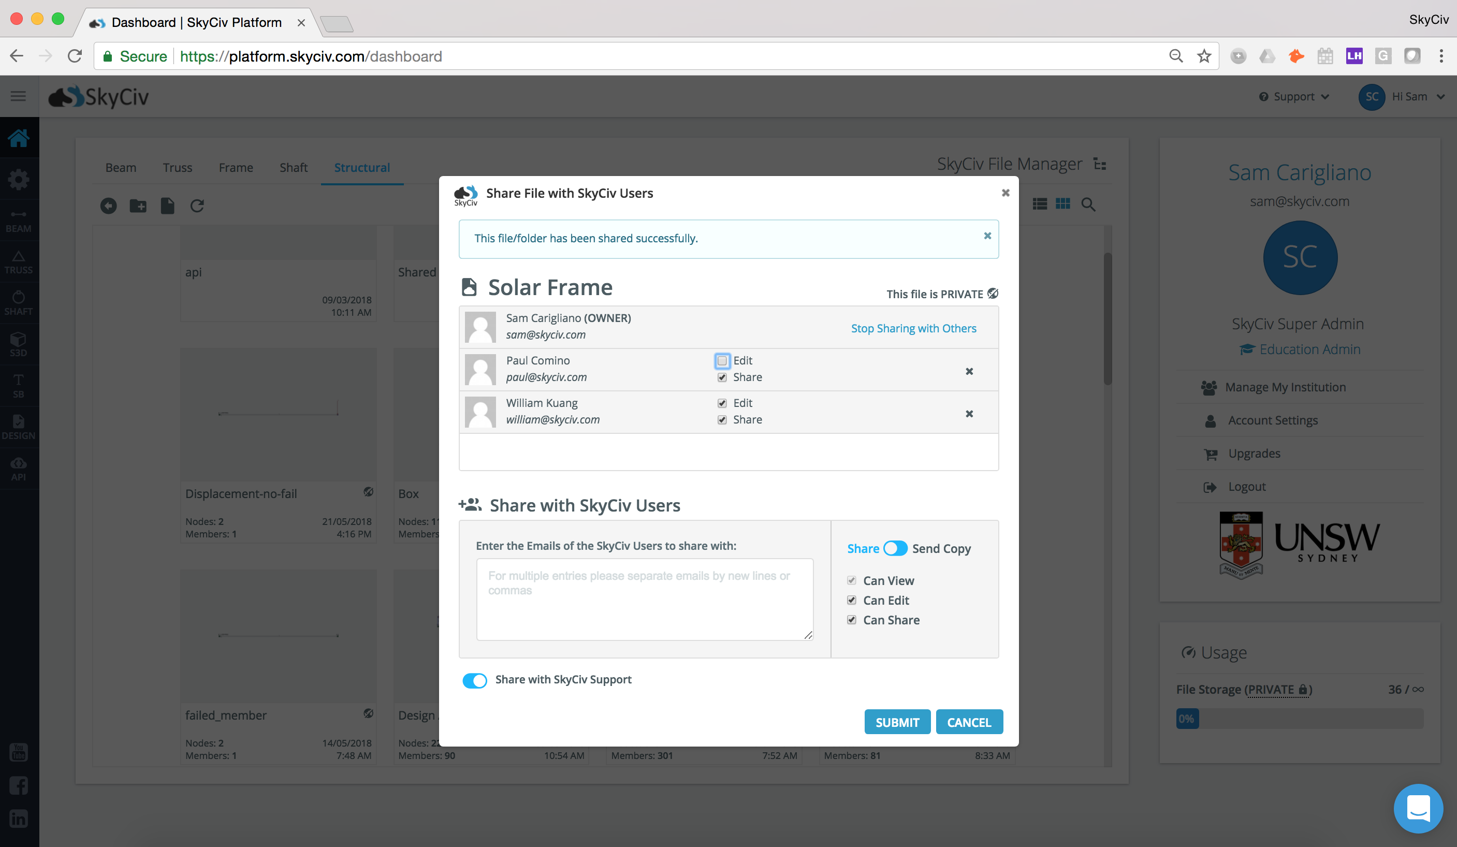
Task: Switch to the Frame tab
Action: [x=236, y=168]
